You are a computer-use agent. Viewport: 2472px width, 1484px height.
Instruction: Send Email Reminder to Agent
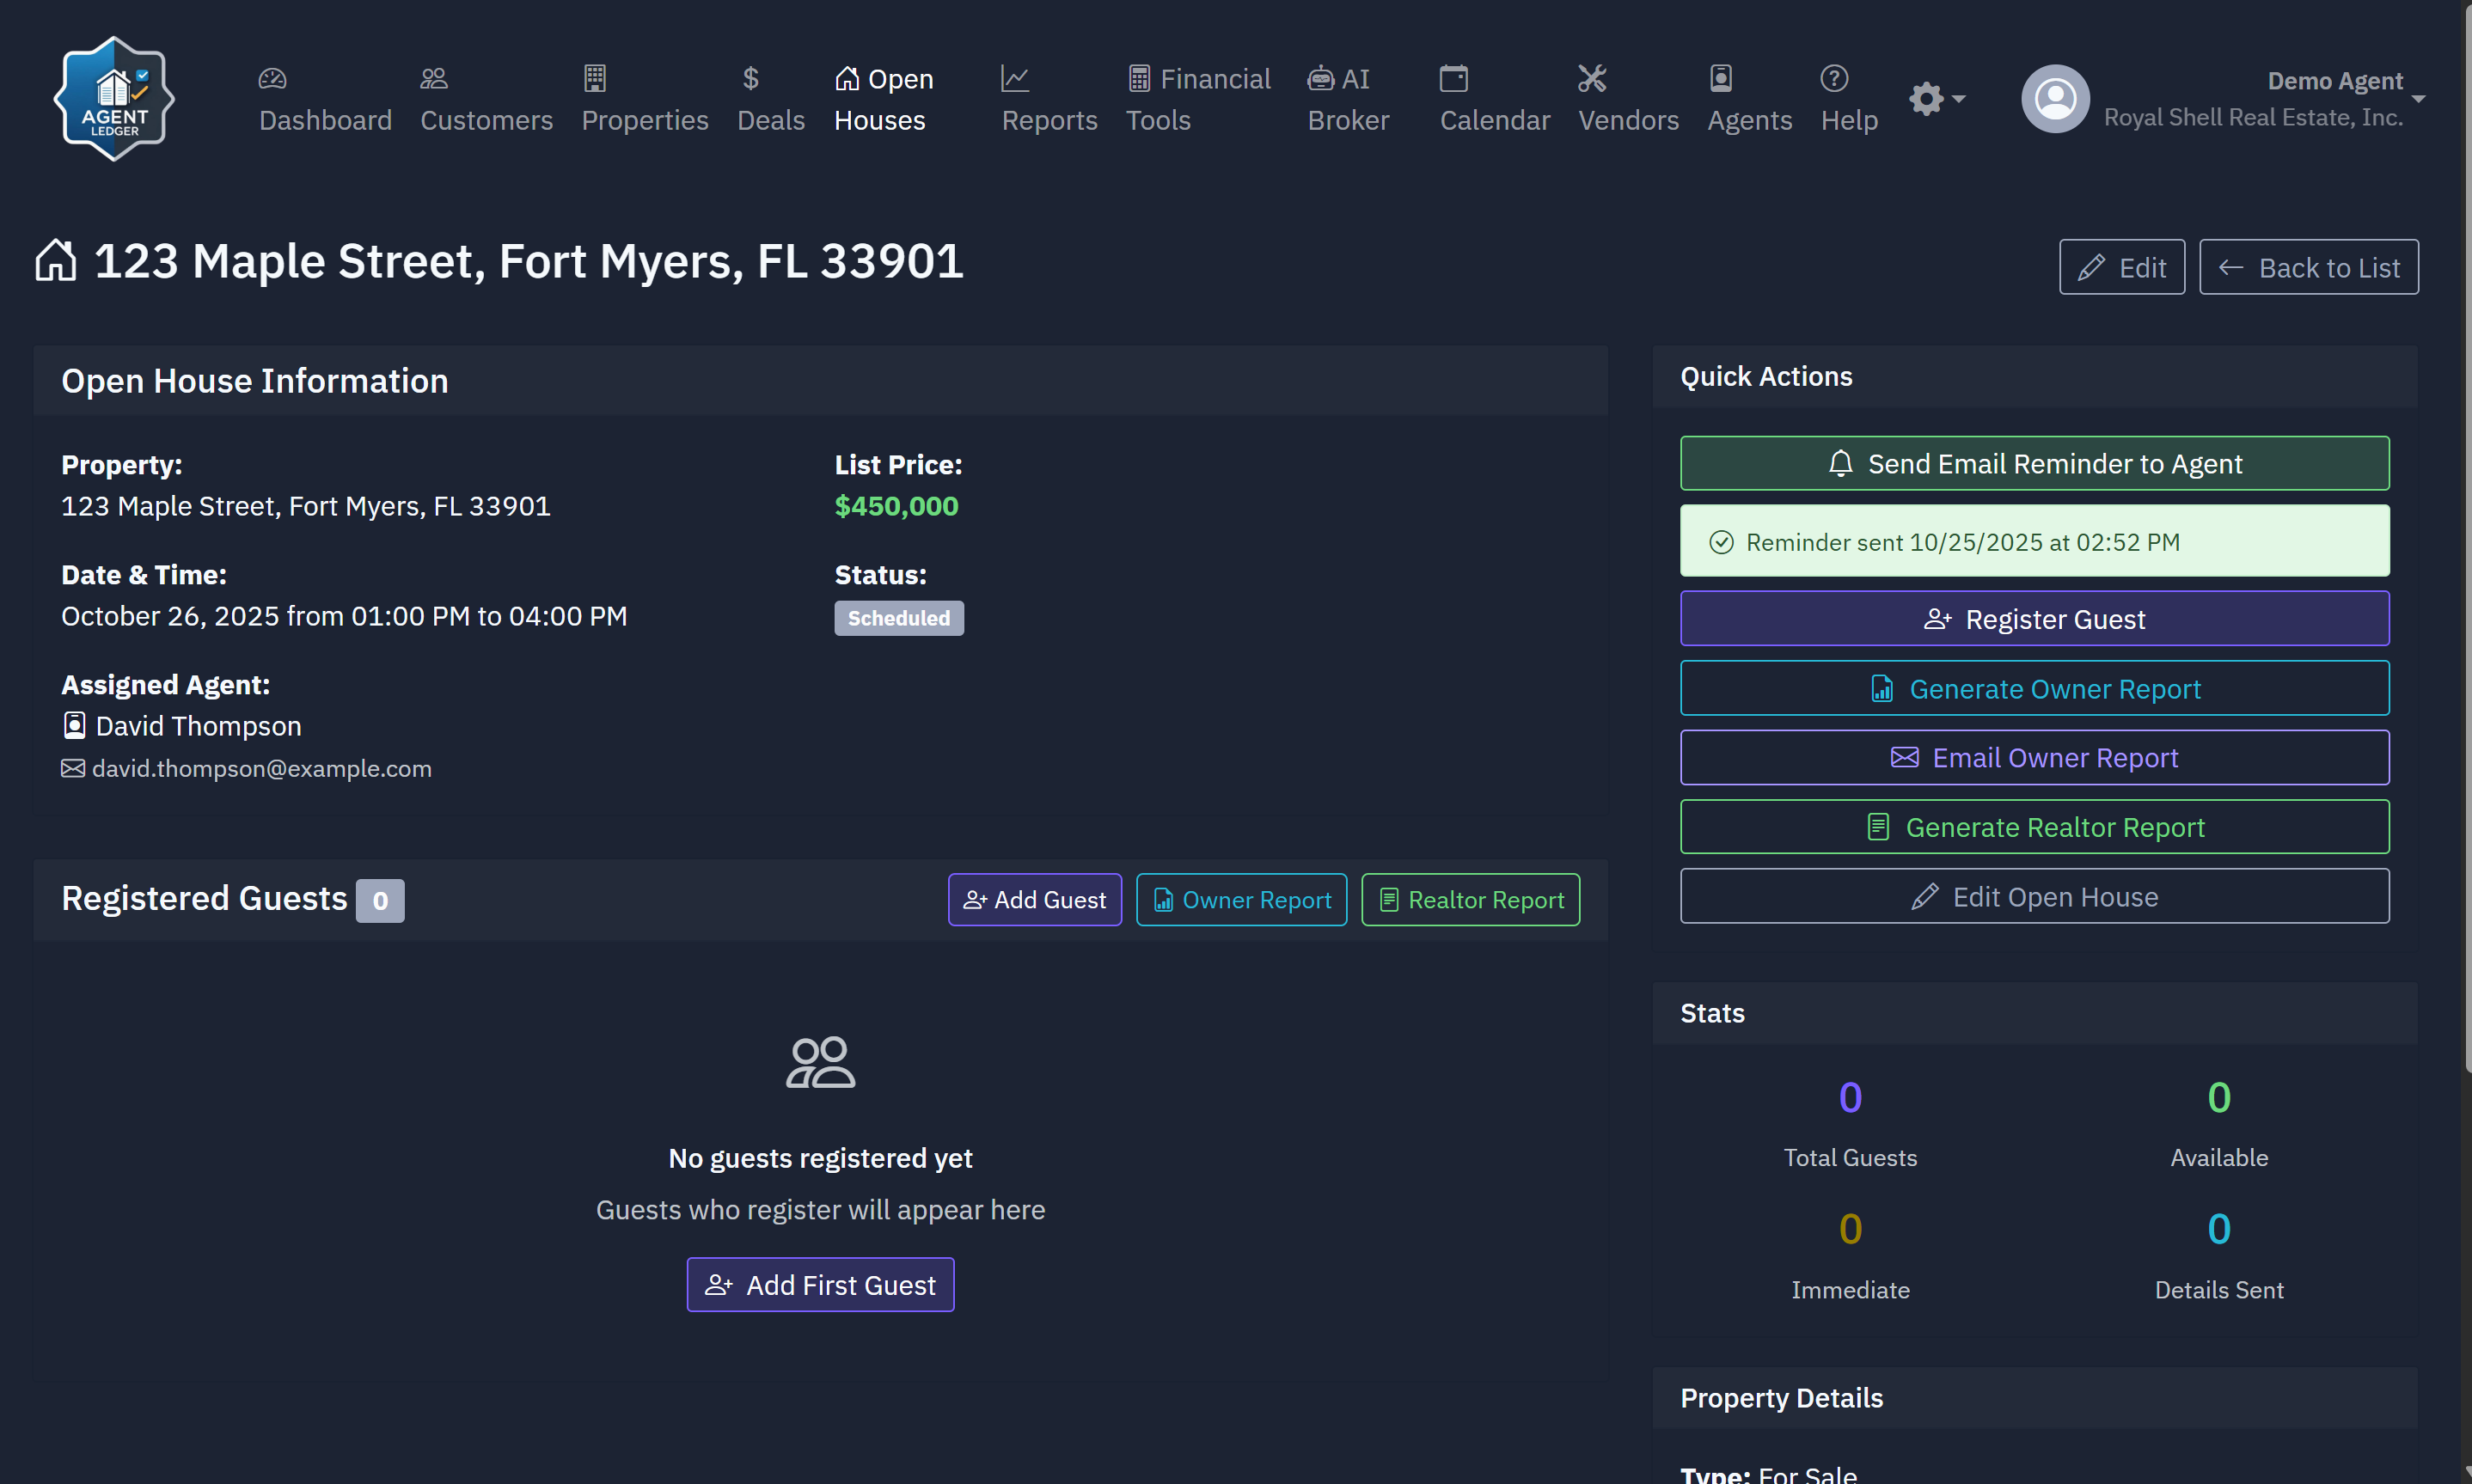(x=2034, y=464)
